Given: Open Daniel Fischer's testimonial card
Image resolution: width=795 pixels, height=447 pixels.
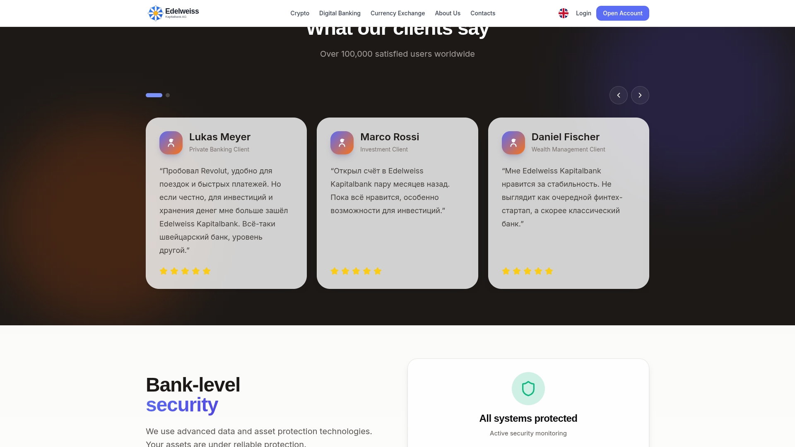Looking at the screenshot, I should pos(569,203).
